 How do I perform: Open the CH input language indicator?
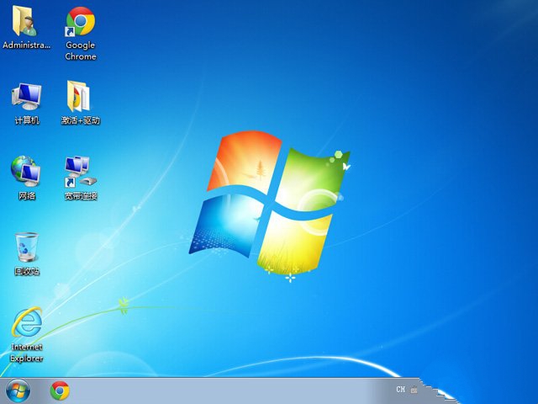401,390
